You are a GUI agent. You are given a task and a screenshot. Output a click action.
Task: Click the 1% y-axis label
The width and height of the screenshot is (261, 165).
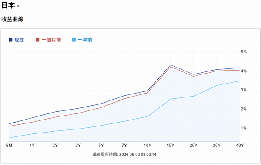click(244, 128)
